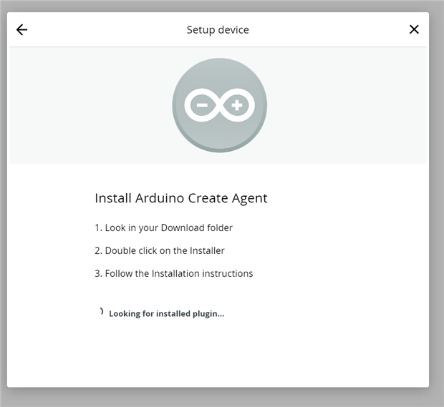Click the minus symbol inside Arduino logo

(202, 106)
